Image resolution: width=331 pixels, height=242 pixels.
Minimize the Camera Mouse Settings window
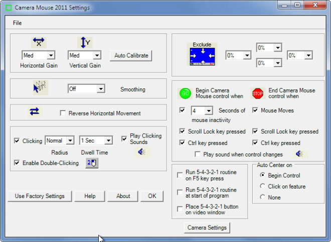coord(284,5)
